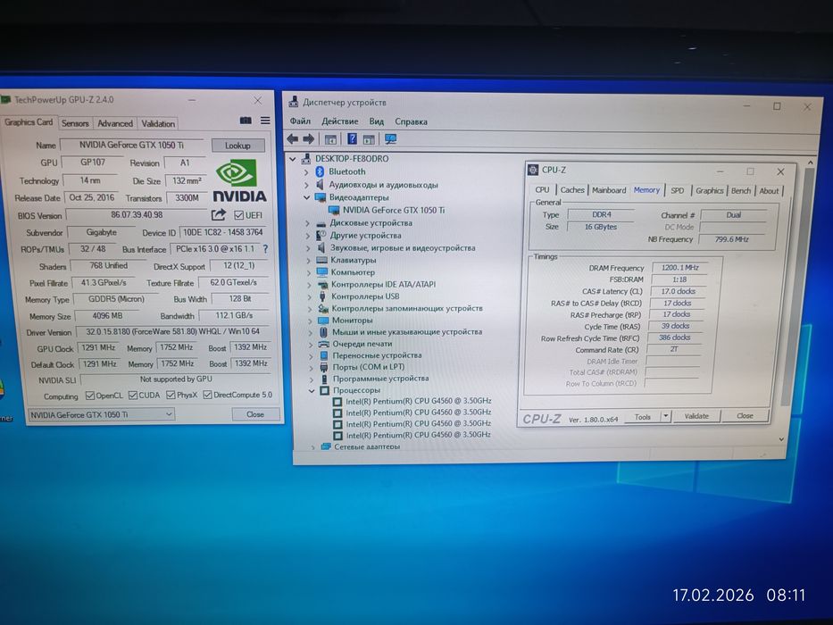Click the Мониторы monitor icon
Screen dimensions: 833x625
(x=322, y=320)
